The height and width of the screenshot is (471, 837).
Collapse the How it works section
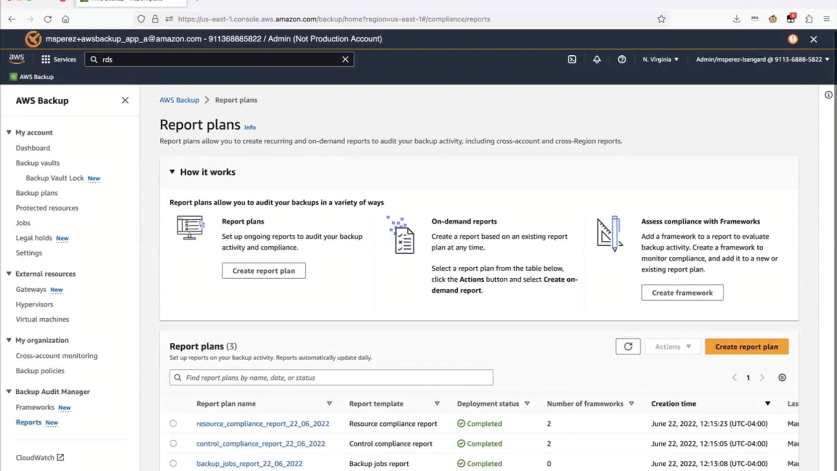point(172,172)
